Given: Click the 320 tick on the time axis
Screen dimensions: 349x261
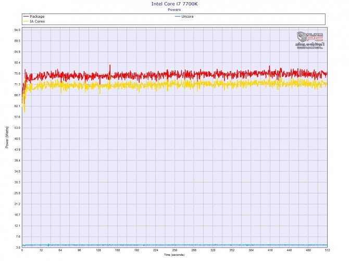Looking at the screenshot, I should pos(213,250).
